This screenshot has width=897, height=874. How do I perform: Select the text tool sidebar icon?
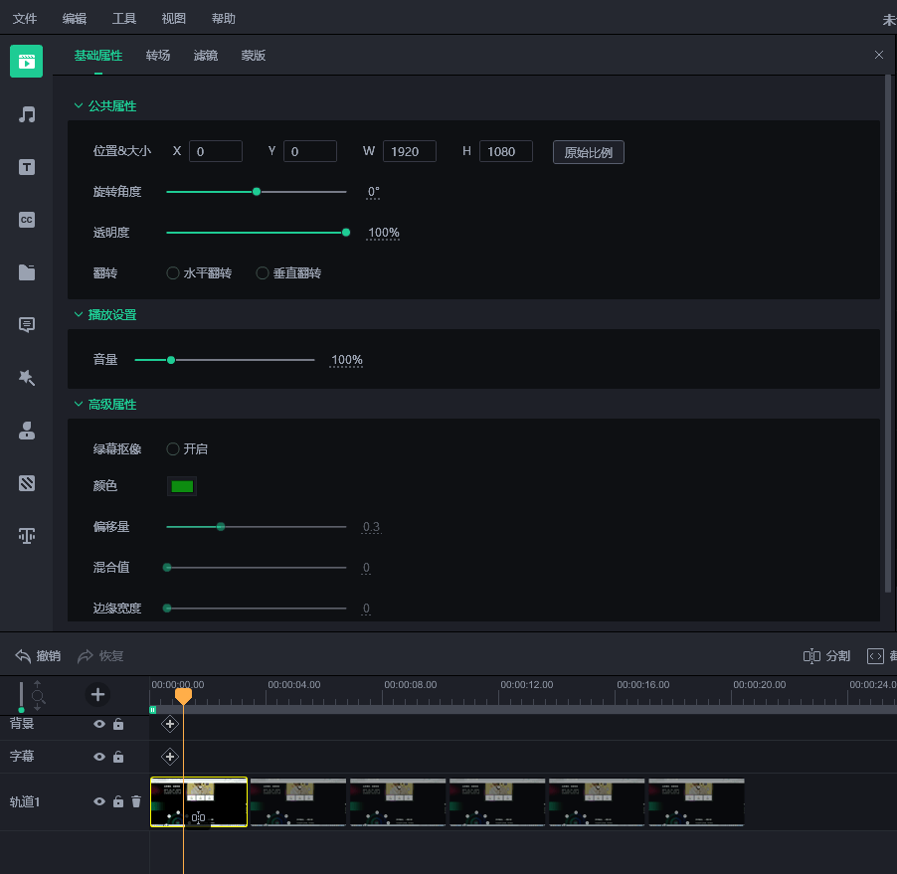coord(27,167)
